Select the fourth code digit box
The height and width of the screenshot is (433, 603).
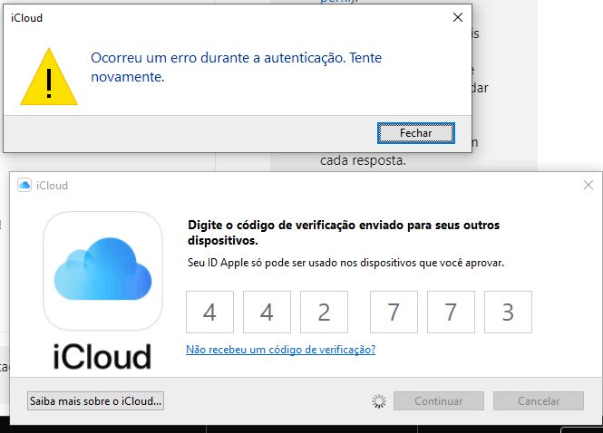[x=394, y=312]
